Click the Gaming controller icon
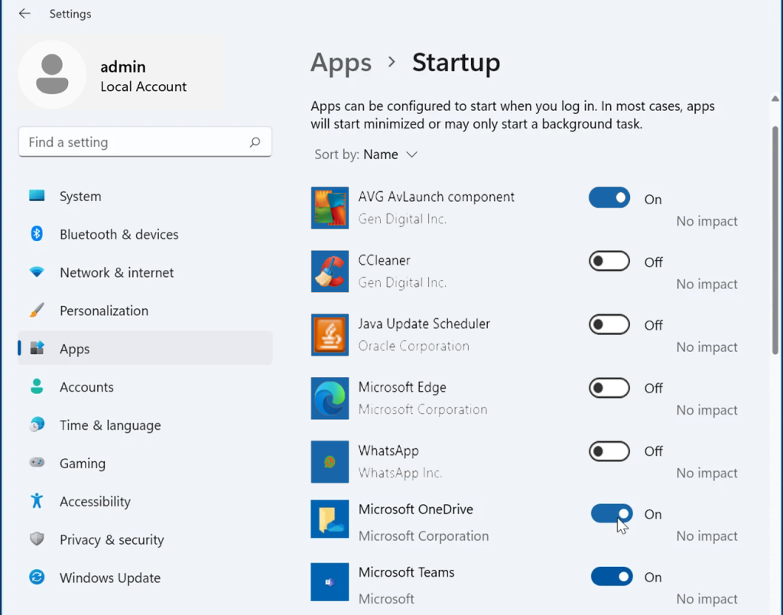This screenshot has width=783, height=615. point(37,463)
